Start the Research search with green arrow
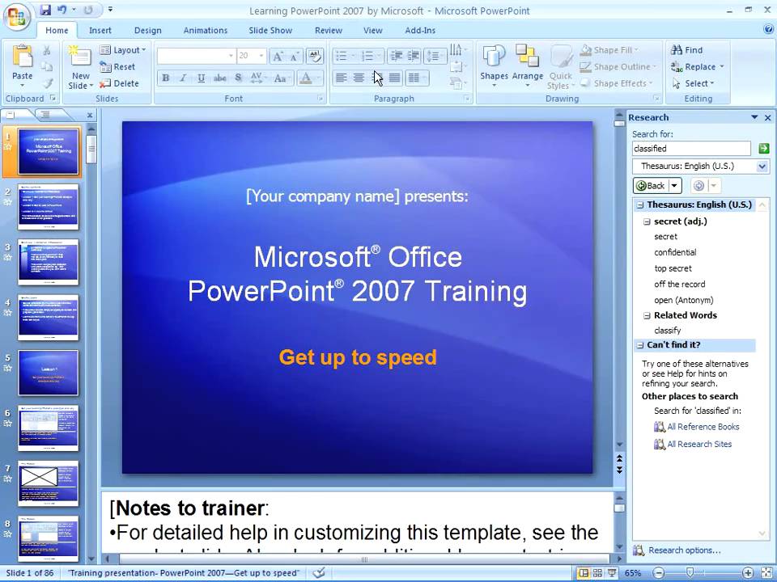 [x=763, y=149]
